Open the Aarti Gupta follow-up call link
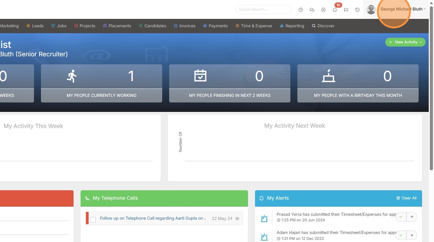434x242 pixels. coord(153,218)
